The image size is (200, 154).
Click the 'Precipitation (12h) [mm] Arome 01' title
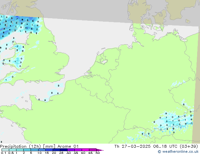point(39,146)
